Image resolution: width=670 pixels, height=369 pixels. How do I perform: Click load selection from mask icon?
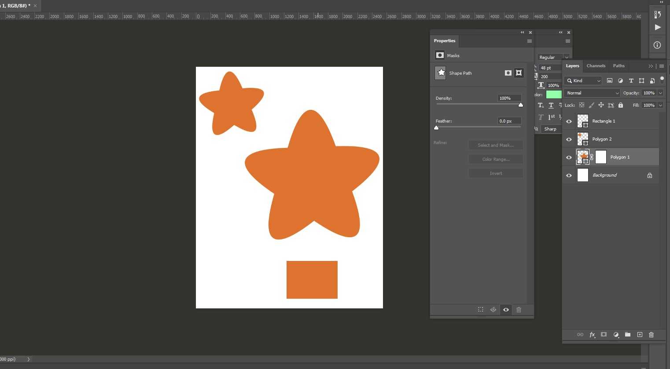click(481, 310)
